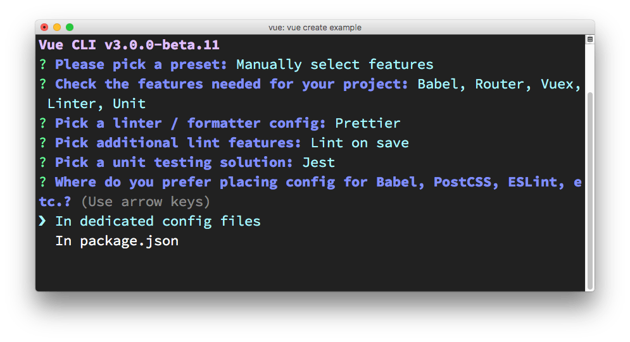630x342 pixels.
Task: Click the 'Prettier' linter config answer
Action: click(x=367, y=123)
